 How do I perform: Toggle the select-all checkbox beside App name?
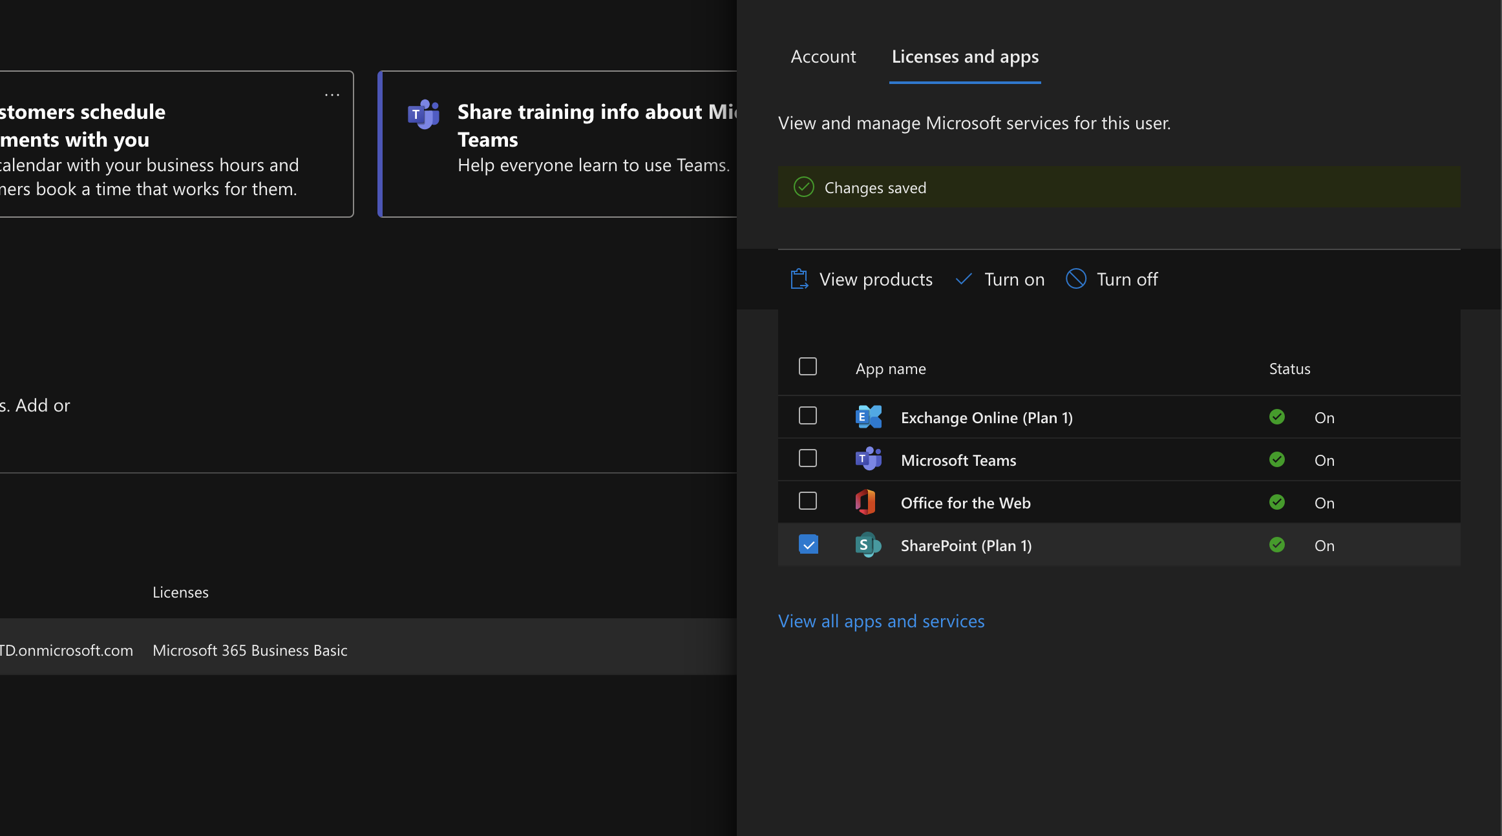tap(808, 366)
